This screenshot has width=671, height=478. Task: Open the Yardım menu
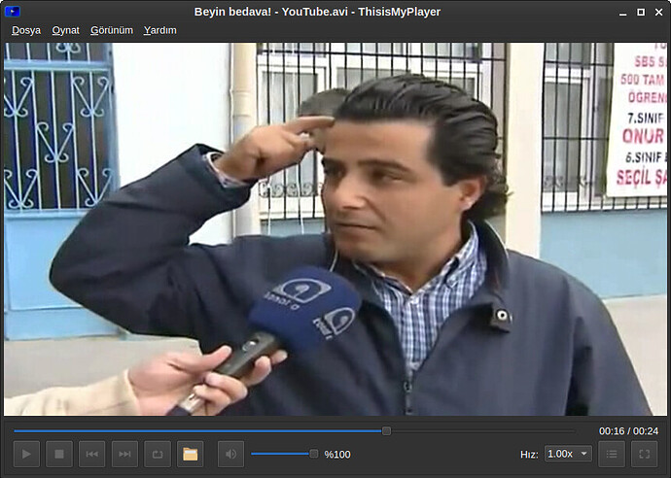click(160, 30)
